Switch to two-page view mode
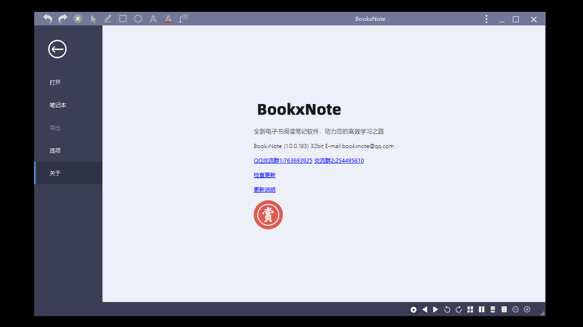The width and height of the screenshot is (583, 327). (x=481, y=309)
